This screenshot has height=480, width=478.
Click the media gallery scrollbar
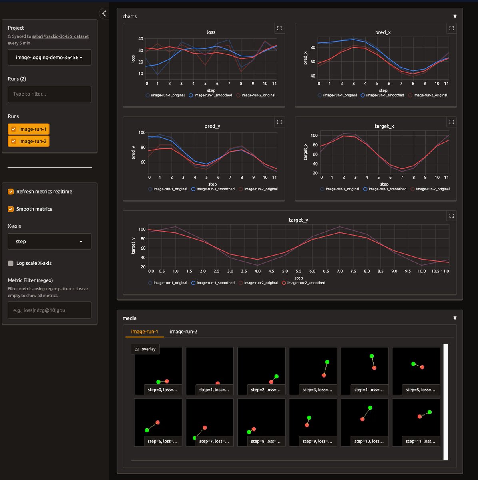pyautogui.click(x=446, y=402)
